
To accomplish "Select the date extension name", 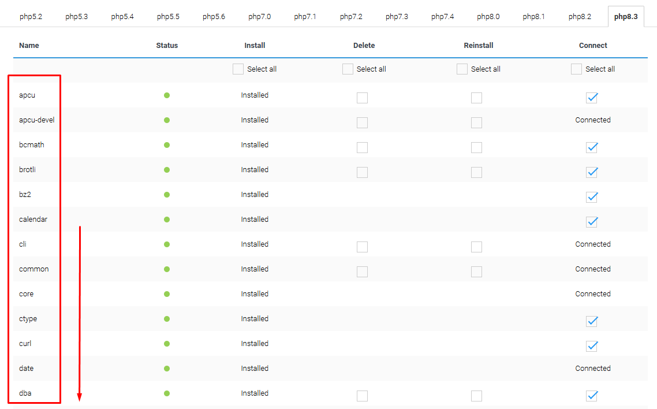I will click(x=26, y=369).
